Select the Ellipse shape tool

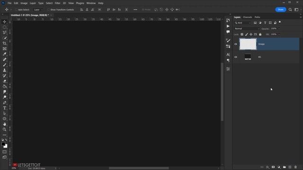pyautogui.click(x=4, y=119)
